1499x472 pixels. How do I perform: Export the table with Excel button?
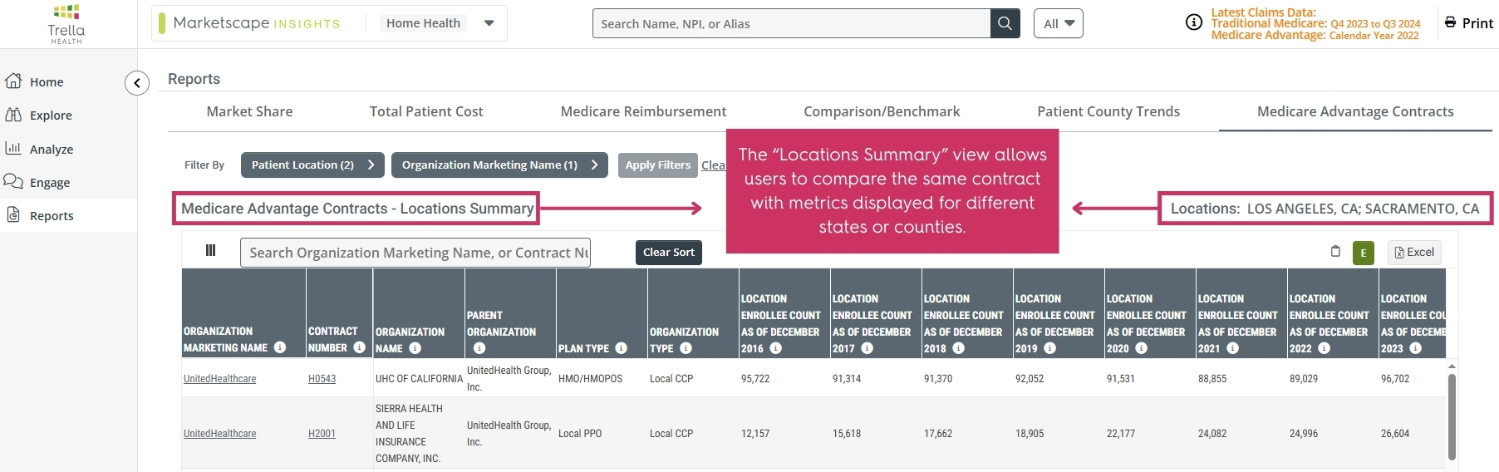(1414, 253)
